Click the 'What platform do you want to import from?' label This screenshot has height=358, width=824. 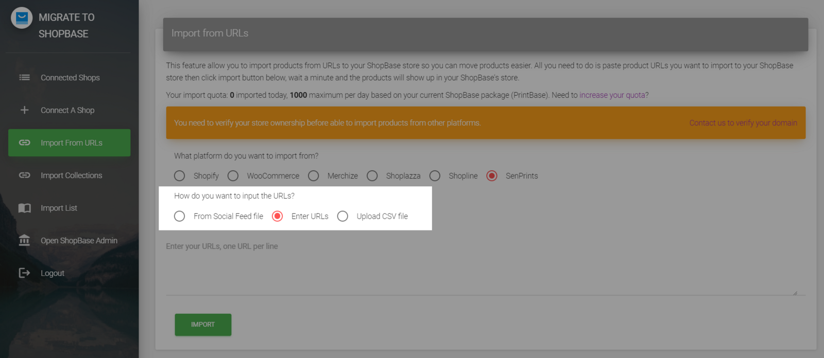click(246, 156)
